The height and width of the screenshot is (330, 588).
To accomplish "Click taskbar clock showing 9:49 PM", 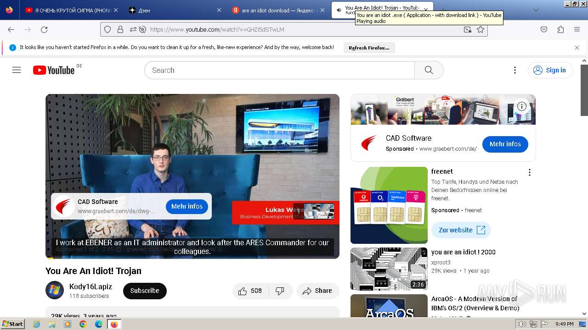I will [564, 324].
